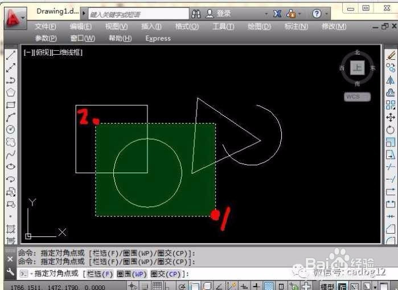Open dropdown arrow beside 登录
Screen dimensions: 398x290
pyautogui.click(x=266, y=14)
